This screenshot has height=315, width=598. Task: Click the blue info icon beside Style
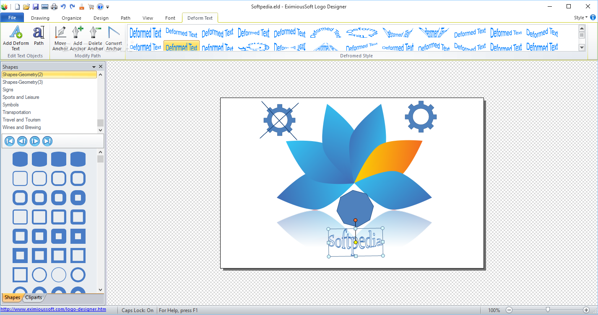(593, 18)
